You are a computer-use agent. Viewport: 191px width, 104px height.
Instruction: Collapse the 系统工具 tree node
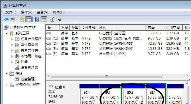[7, 33]
